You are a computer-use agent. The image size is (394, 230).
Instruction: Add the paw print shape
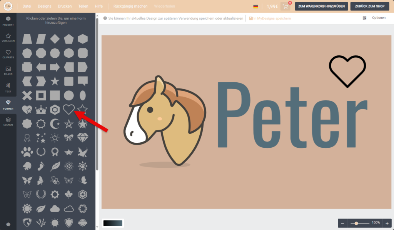click(x=27, y=152)
